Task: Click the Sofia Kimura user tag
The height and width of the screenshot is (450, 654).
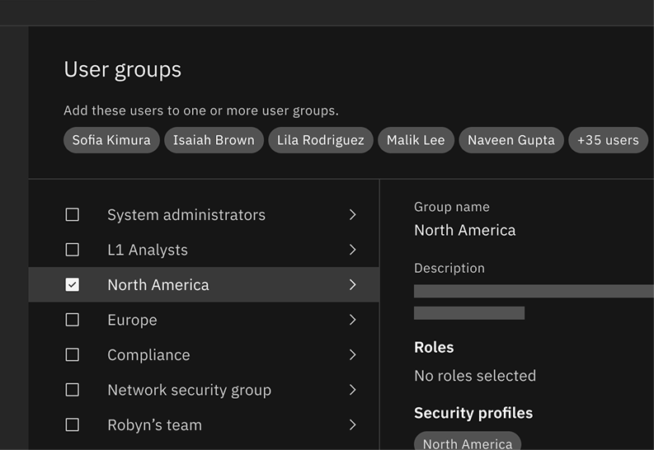Action: click(x=111, y=140)
